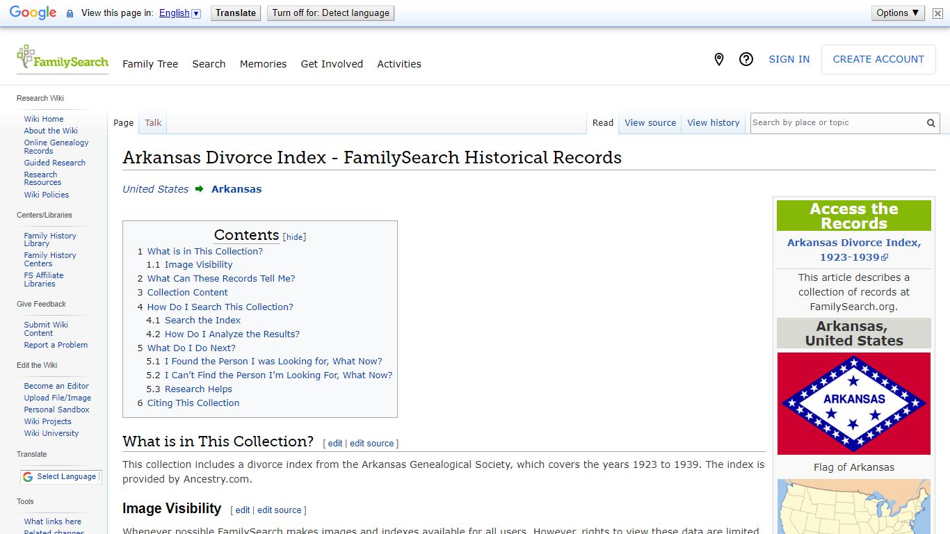
Task: Click the Arkansas flag image
Action: coord(854,403)
